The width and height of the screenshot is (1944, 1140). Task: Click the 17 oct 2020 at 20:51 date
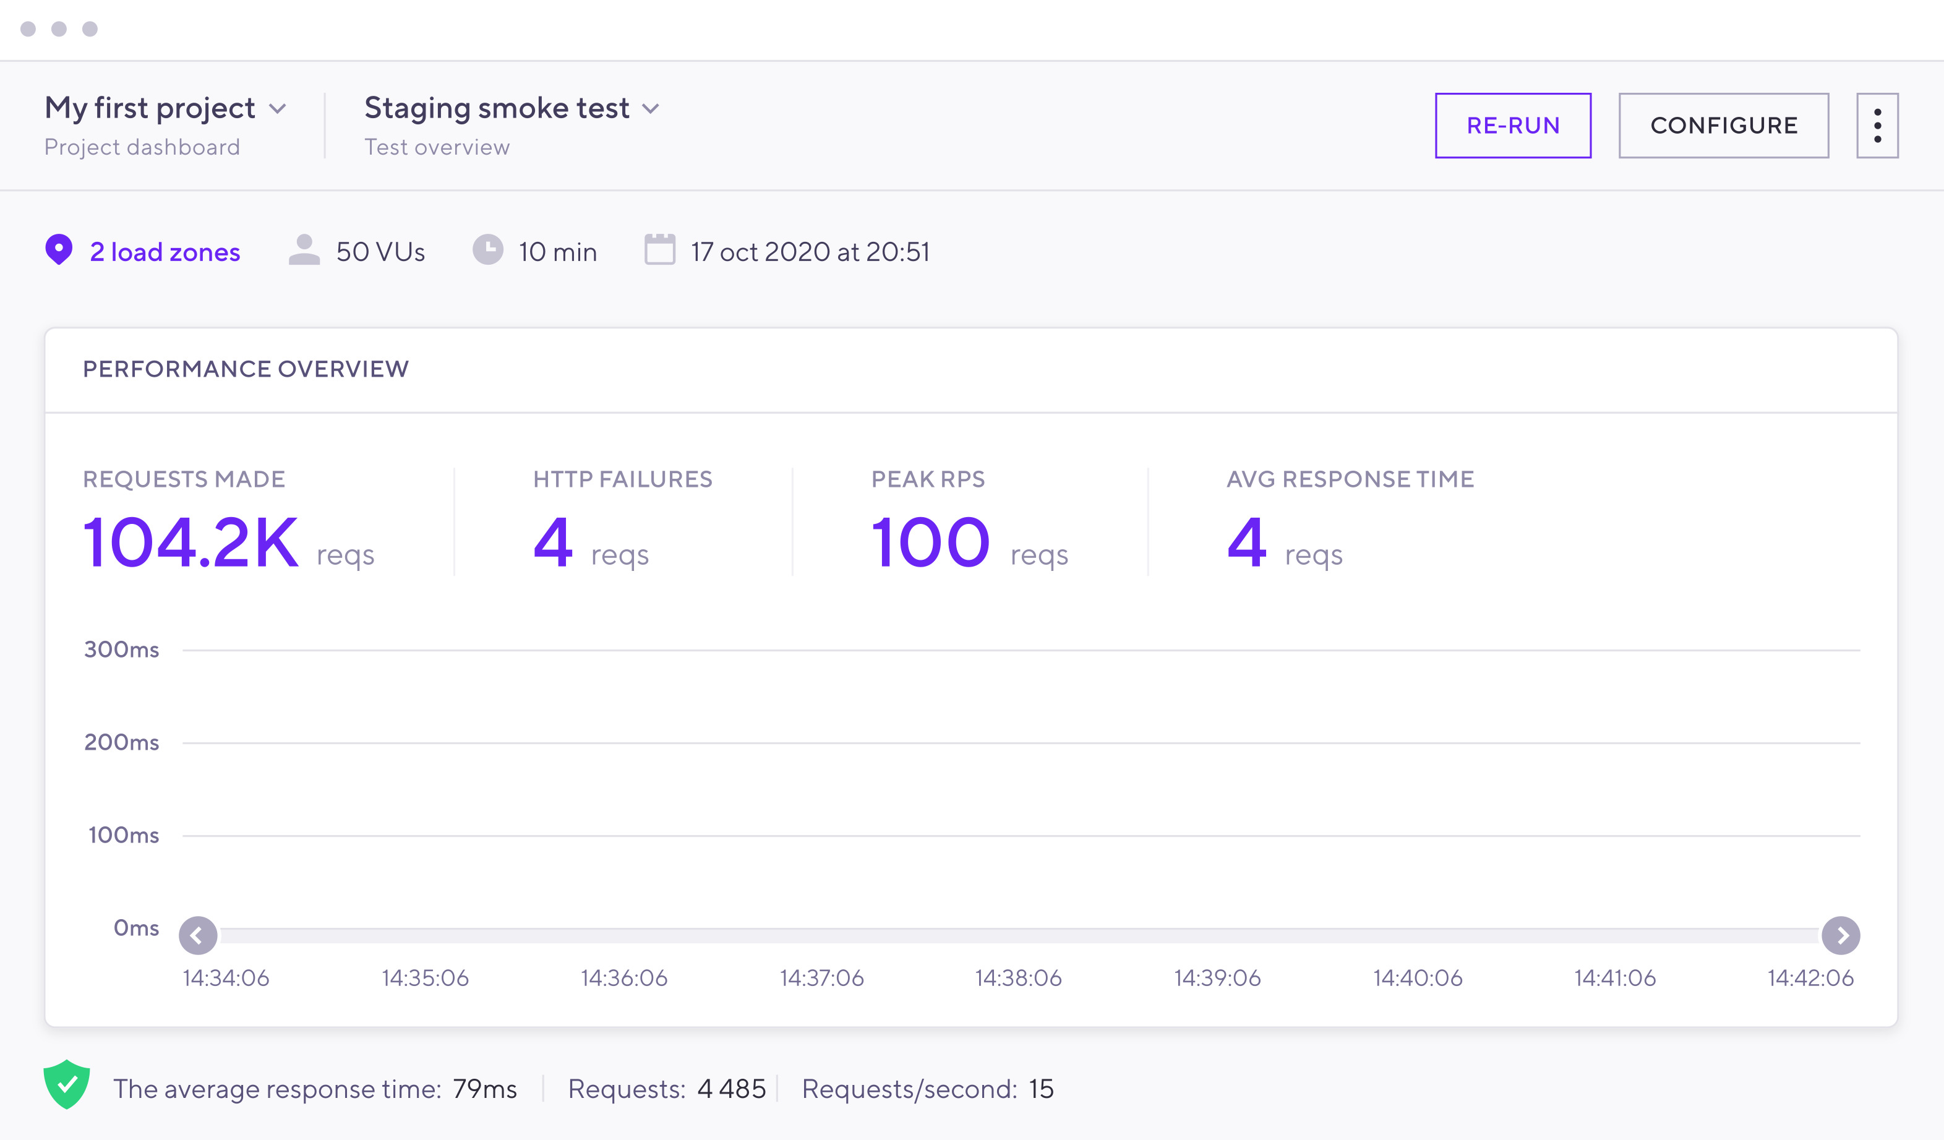[810, 252]
